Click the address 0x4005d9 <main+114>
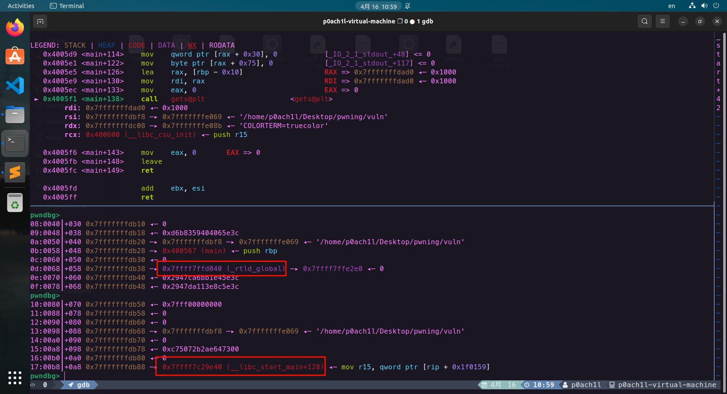Viewport: 727px width, 394px height. [83, 54]
